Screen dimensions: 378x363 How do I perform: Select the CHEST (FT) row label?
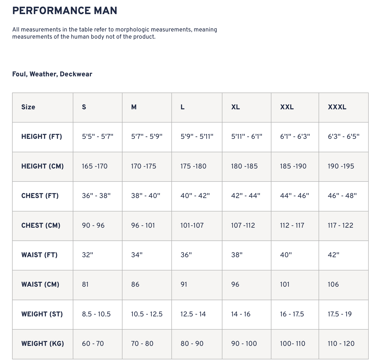coord(40,196)
